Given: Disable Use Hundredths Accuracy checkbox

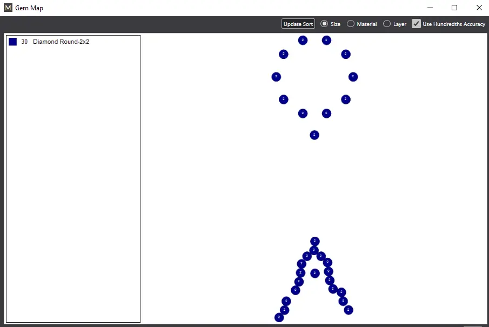Looking at the screenshot, I should (416, 24).
